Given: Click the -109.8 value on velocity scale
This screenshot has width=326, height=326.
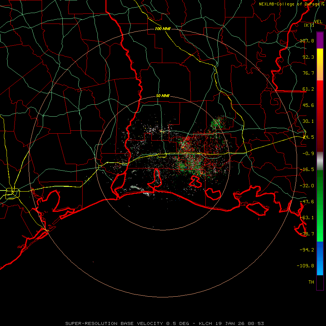Looking at the screenshot, I should pyautogui.click(x=305, y=266).
